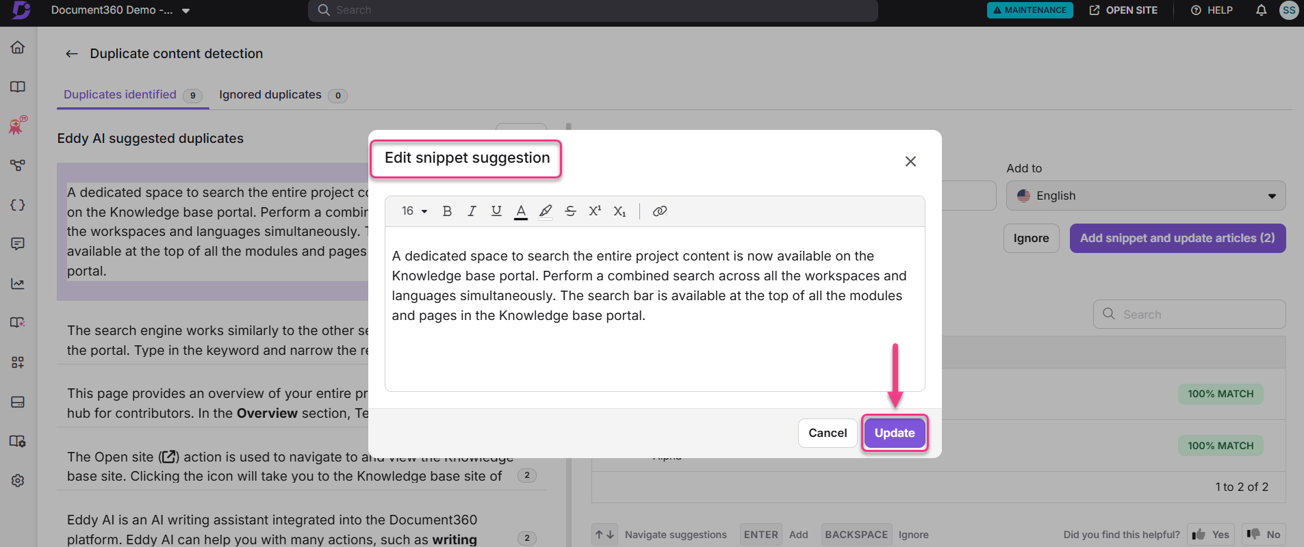The image size is (1304, 547).
Task: Open the English language dropdown
Action: pyautogui.click(x=1146, y=196)
